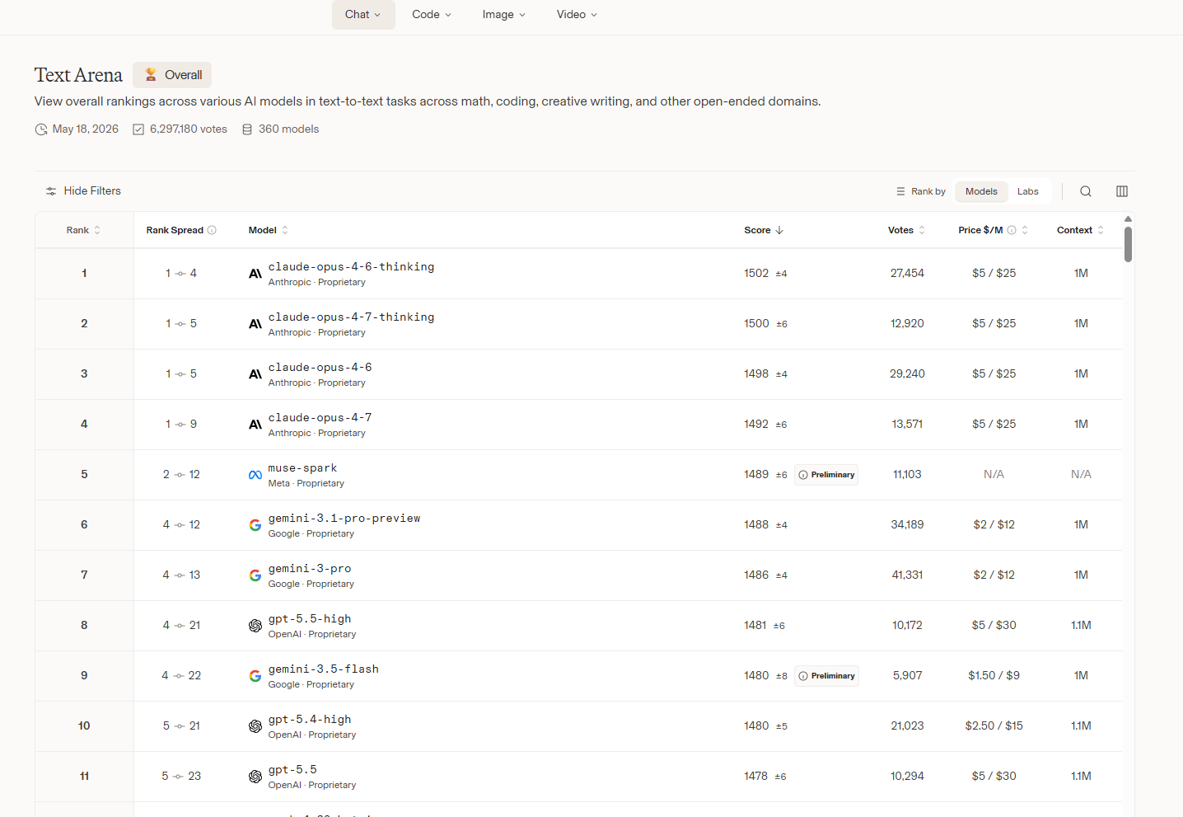
Task: Click the OpenAI logo in the gpt-5.5 row
Action: 255,777
